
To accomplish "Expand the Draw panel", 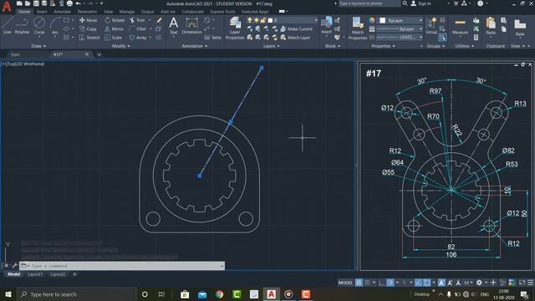I will 38,46.
